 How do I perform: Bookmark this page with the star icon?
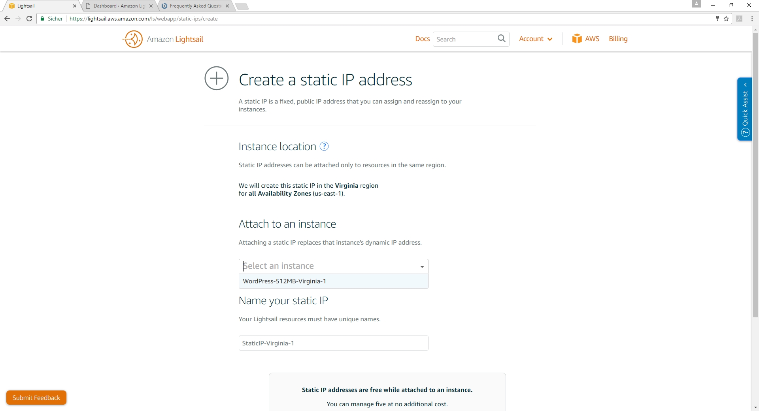coord(726,19)
